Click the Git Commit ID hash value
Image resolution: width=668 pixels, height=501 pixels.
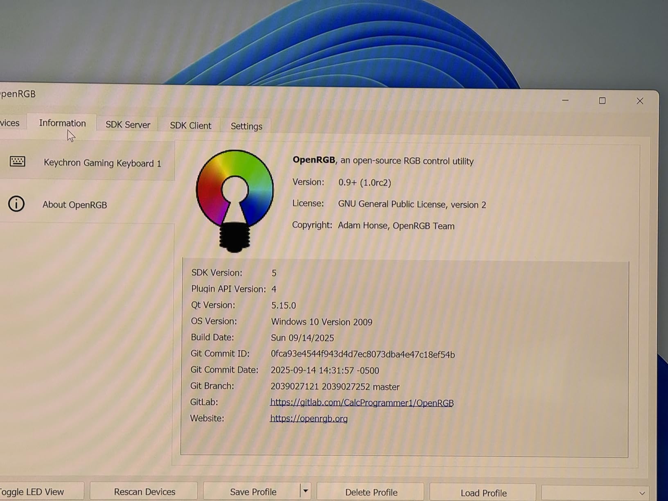[x=363, y=354]
